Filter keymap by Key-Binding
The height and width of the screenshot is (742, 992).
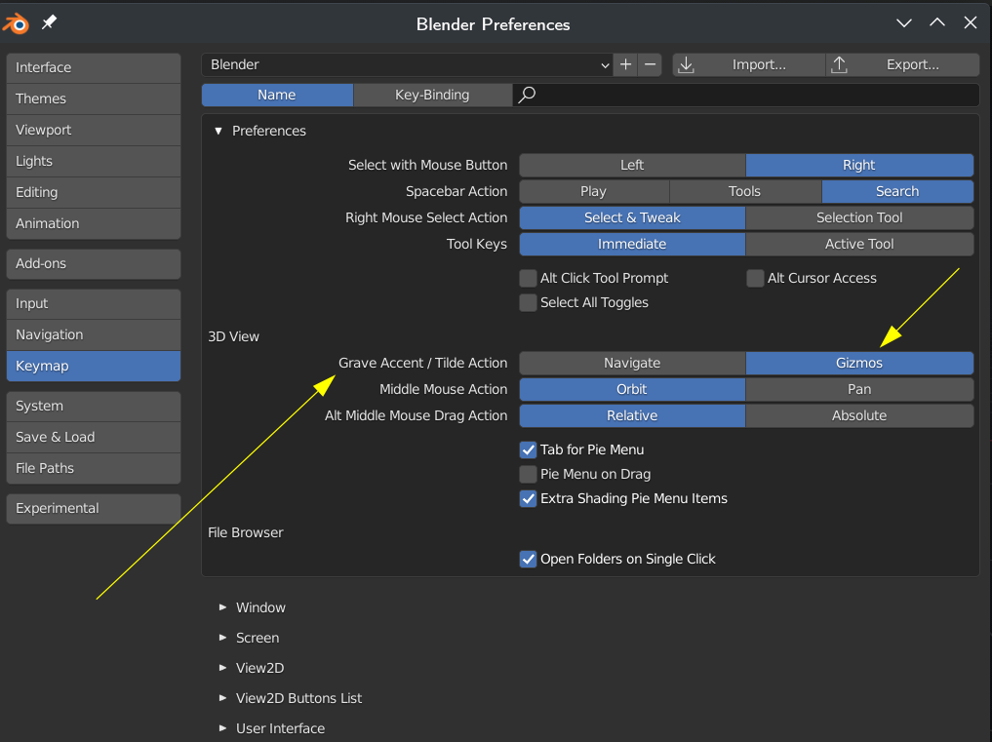click(x=432, y=95)
